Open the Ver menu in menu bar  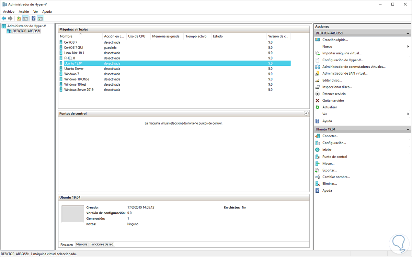(x=36, y=11)
